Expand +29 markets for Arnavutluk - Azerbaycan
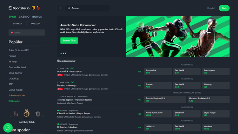The image size is (238, 134). [139, 72]
